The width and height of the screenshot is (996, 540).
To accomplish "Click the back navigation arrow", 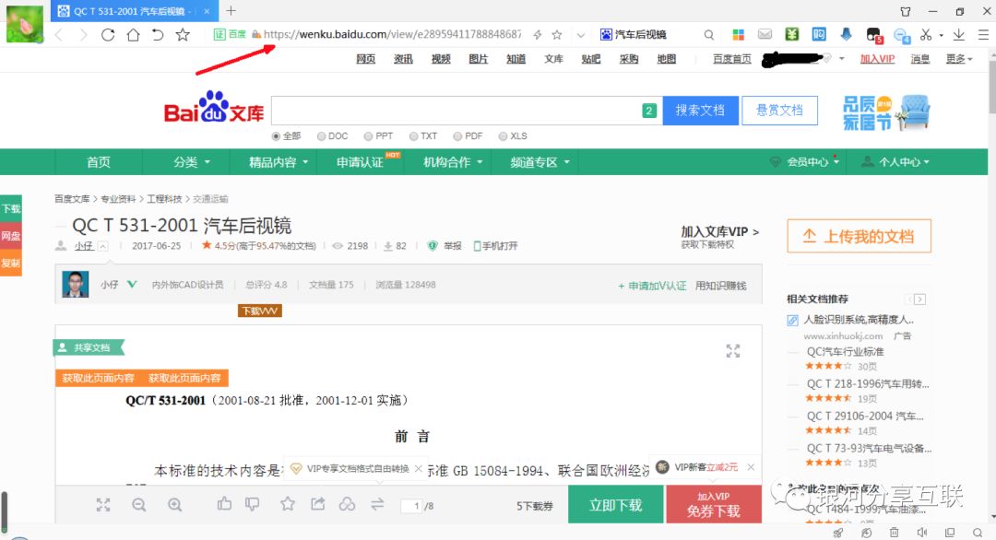I will pyautogui.click(x=59, y=35).
